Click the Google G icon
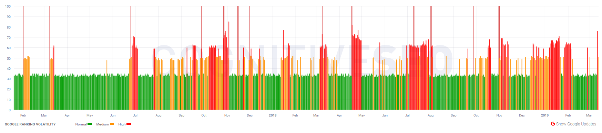Screen dimensions: 602x133 [553, 124]
